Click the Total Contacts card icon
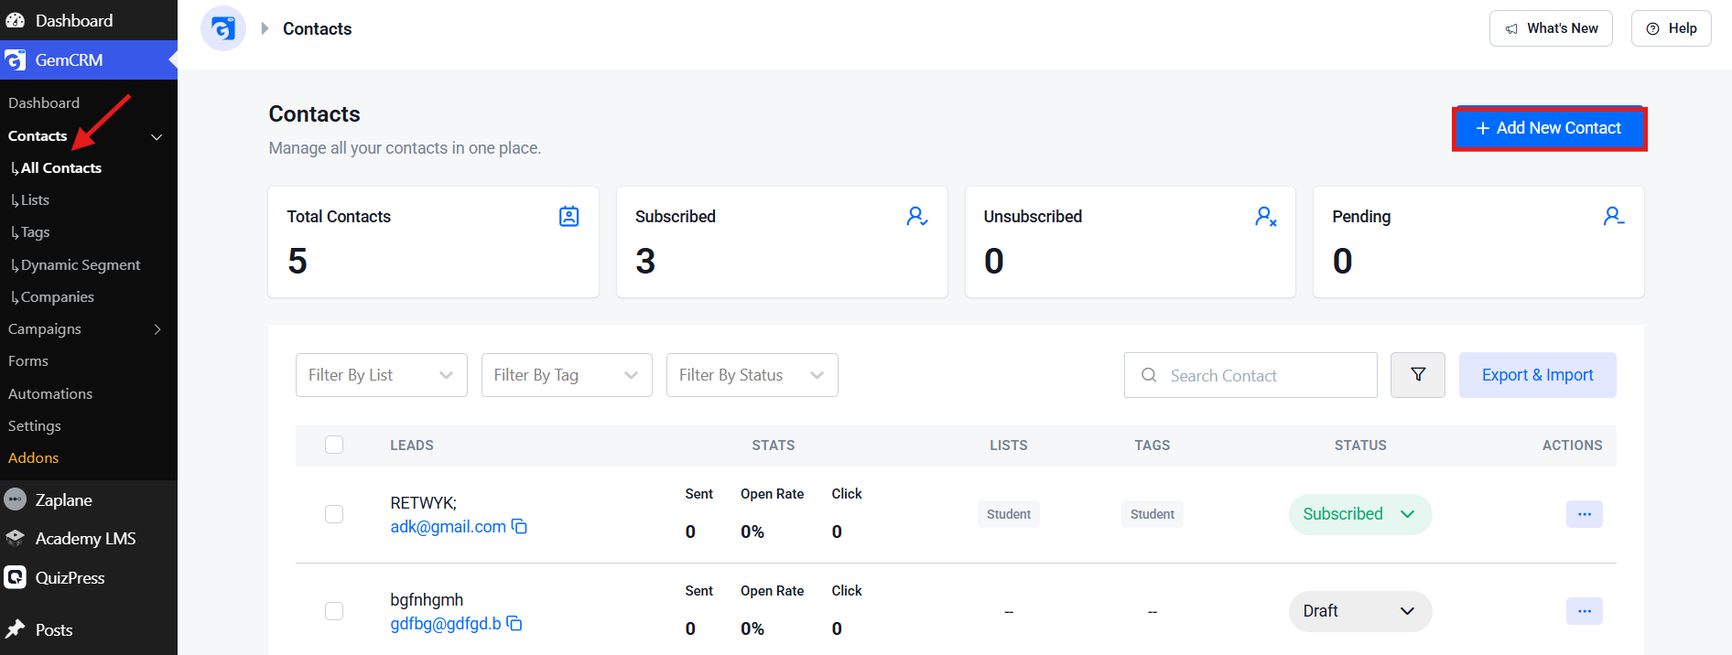Screen dimensions: 1732x655 click(x=569, y=217)
